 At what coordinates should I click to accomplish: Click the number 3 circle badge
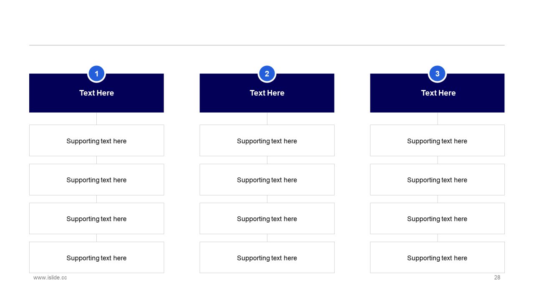tap(437, 74)
